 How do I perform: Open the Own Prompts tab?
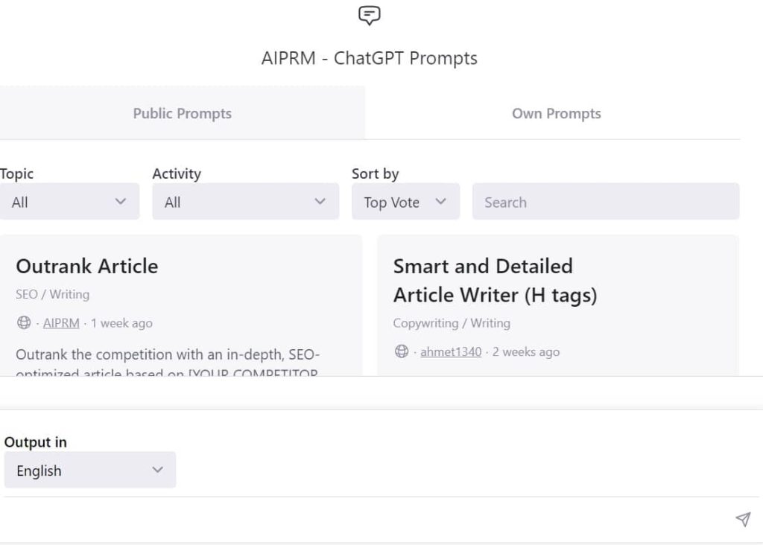coord(556,113)
